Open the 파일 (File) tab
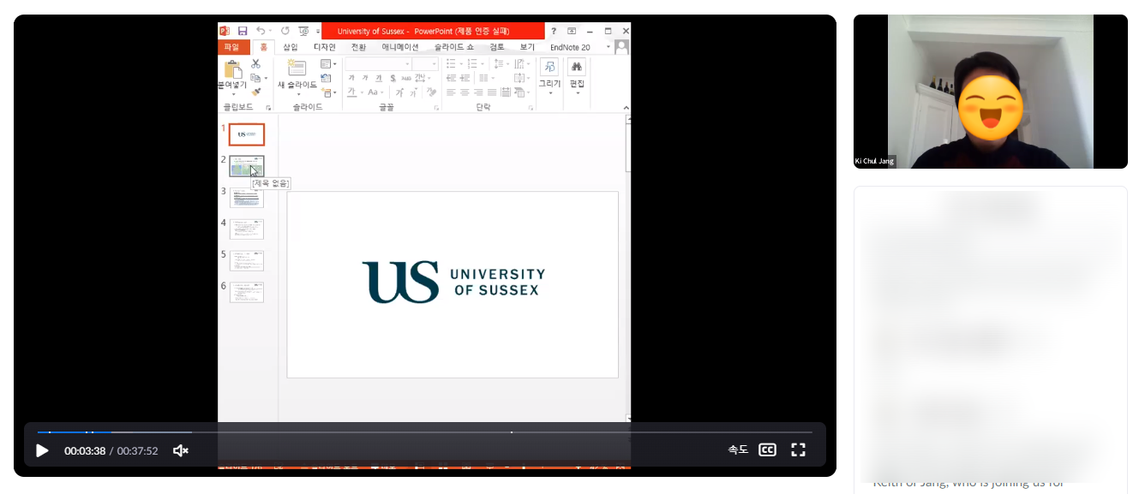 click(x=232, y=47)
